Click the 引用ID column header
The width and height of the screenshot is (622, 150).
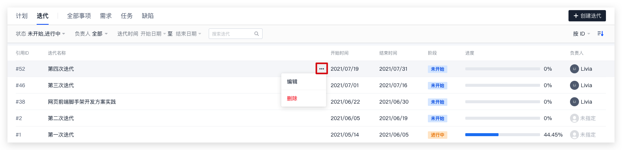coord(22,53)
